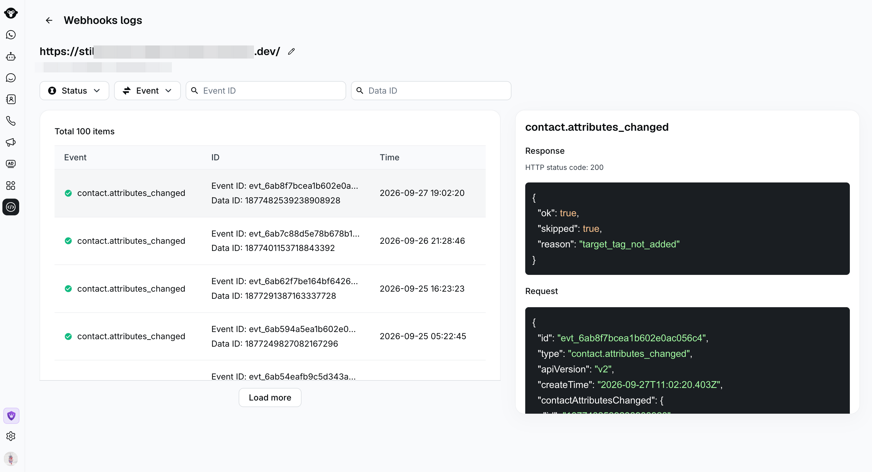Click the Total 100 items label
Screen dimensions: 872x472
point(85,131)
